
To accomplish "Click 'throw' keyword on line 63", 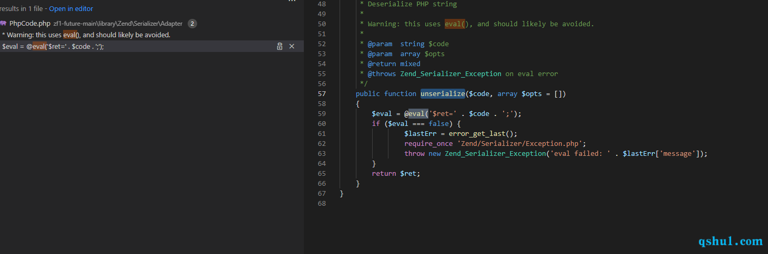I will tap(414, 154).
